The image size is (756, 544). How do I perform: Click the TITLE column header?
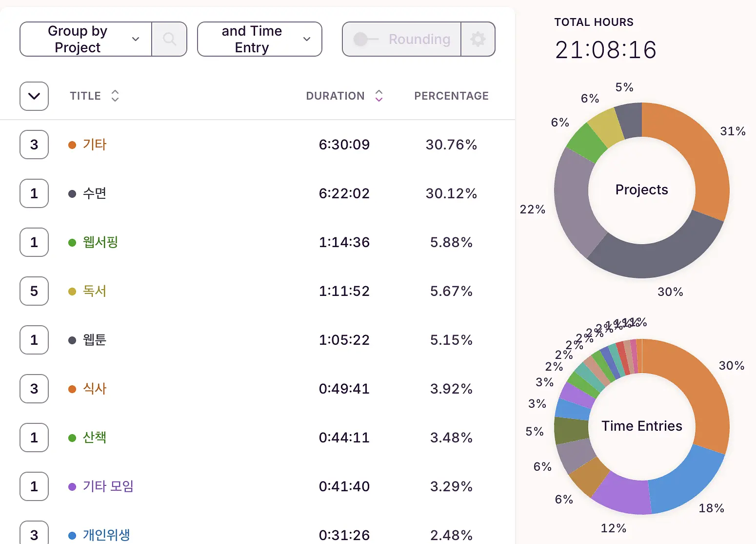pos(85,96)
